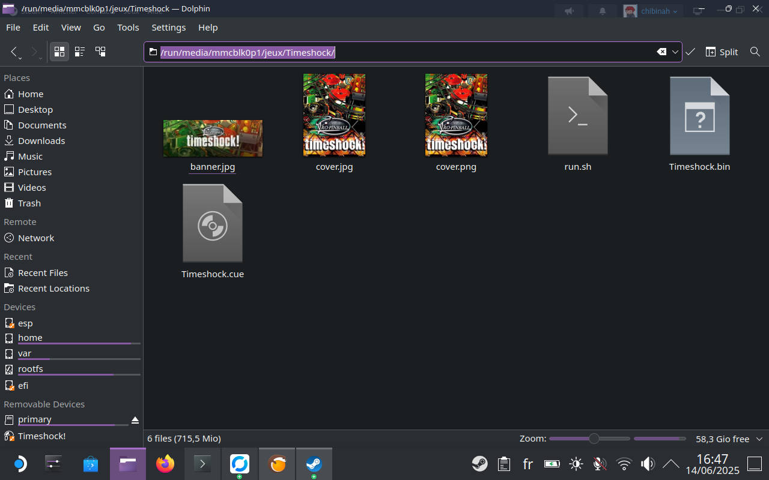Open clipboard tray icon
This screenshot has height=480, width=769.
[x=504, y=464]
